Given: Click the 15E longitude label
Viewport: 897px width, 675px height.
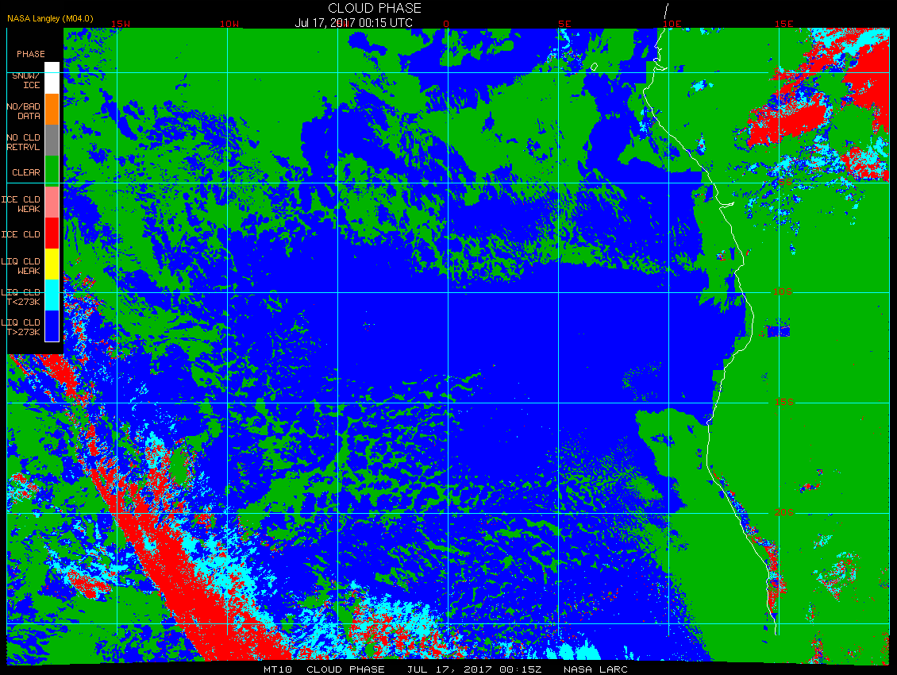Looking at the screenshot, I should coord(784,24).
